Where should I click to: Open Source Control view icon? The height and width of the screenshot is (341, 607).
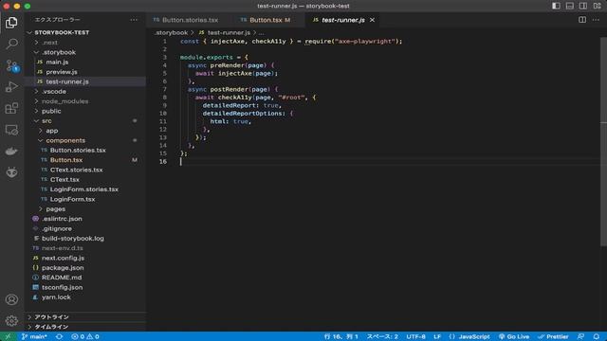click(11, 65)
